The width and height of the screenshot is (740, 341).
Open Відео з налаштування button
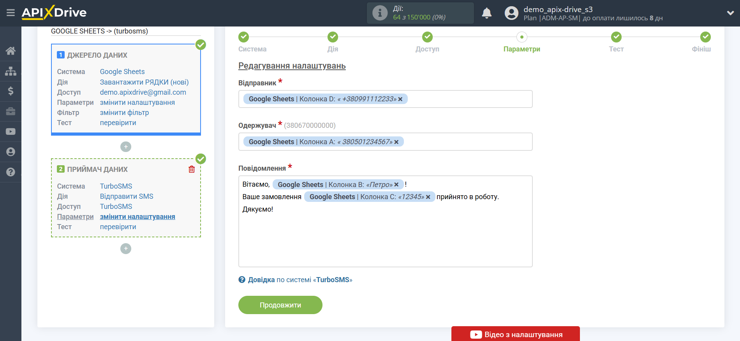pyautogui.click(x=516, y=334)
